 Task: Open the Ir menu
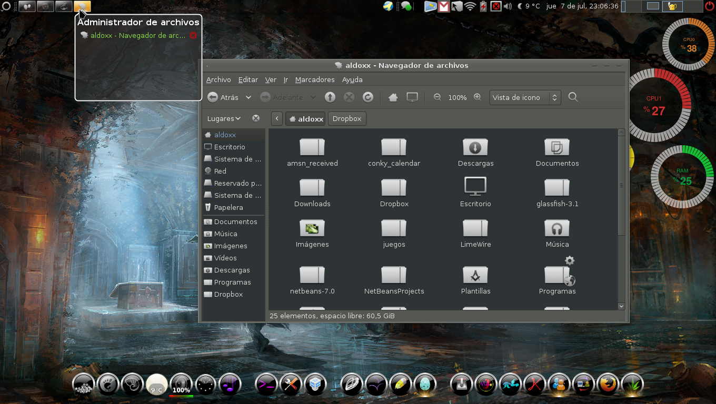pos(286,79)
